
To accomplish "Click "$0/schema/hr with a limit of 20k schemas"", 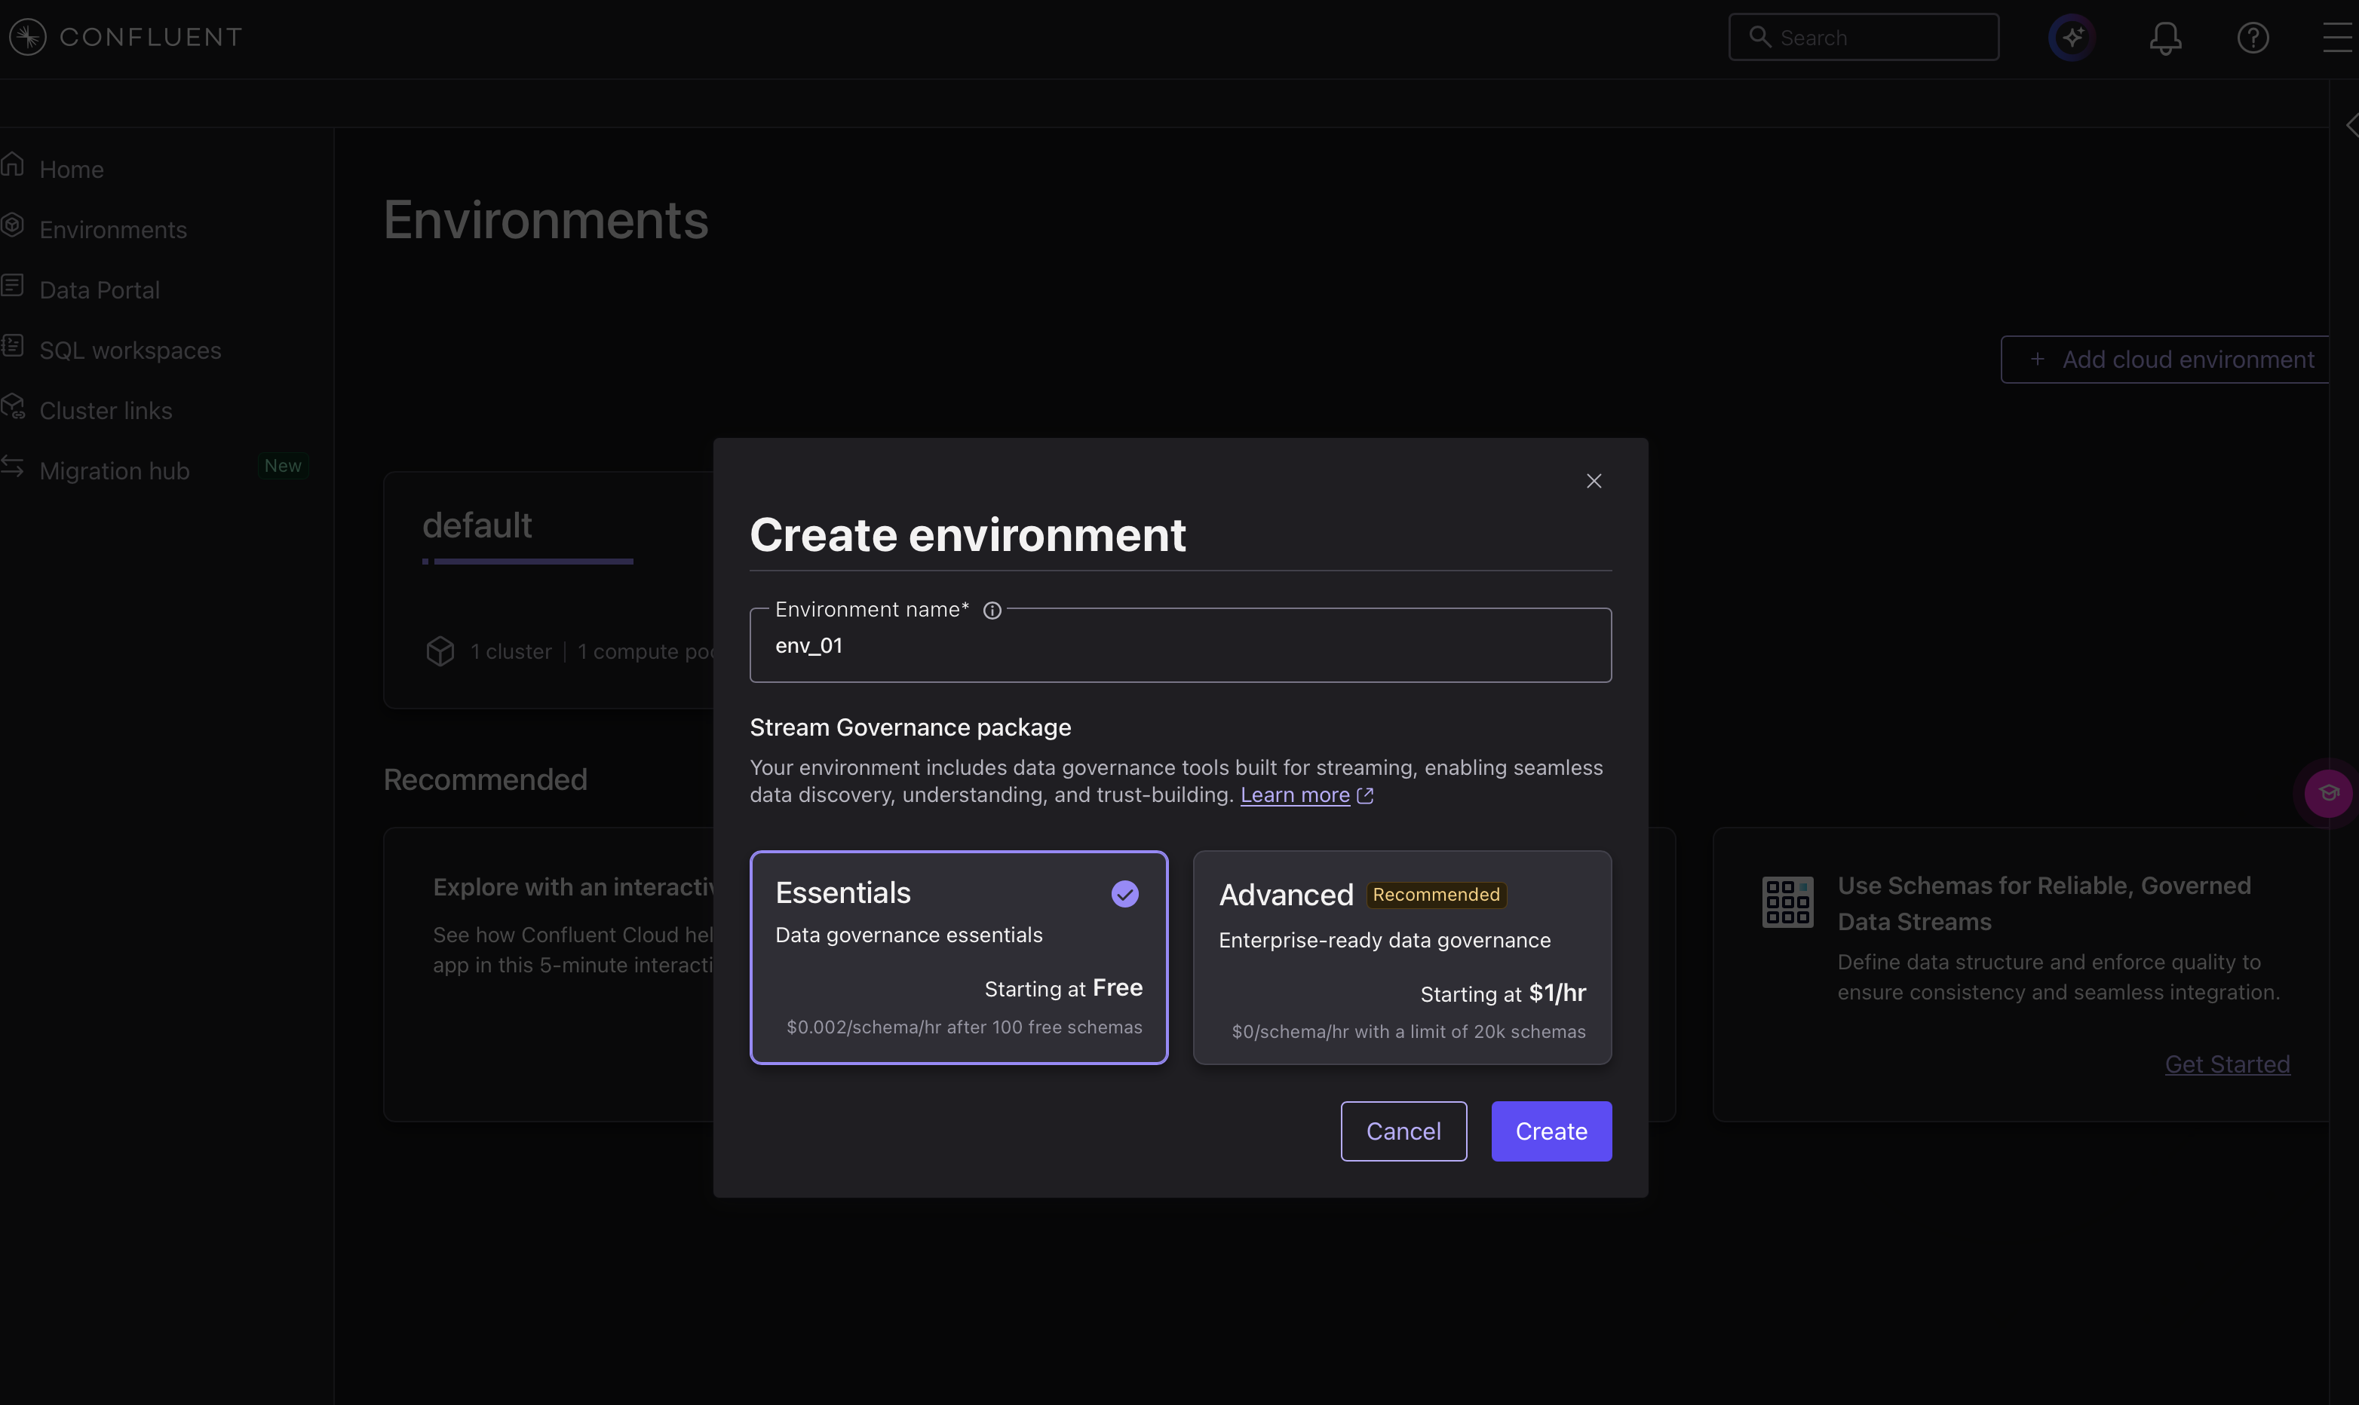I will [x=1408, y=1032].
